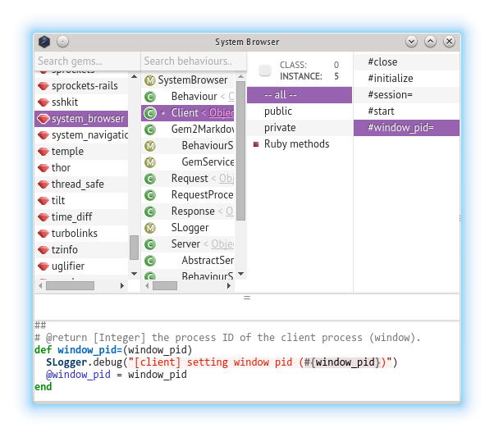Image resolution: width=494 pixels, height=437 pixels.
Task: Select the public method group
Action: 300,112
